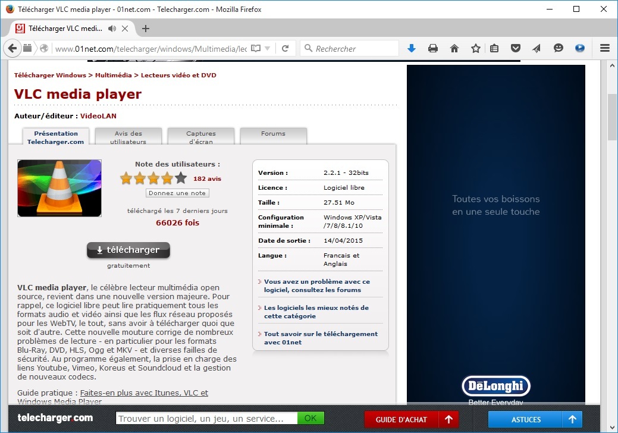Image resolution: width=618 pixels, height=433 pixels.
Task: Open the VideoLAN author link
Action: pos(99,116)
